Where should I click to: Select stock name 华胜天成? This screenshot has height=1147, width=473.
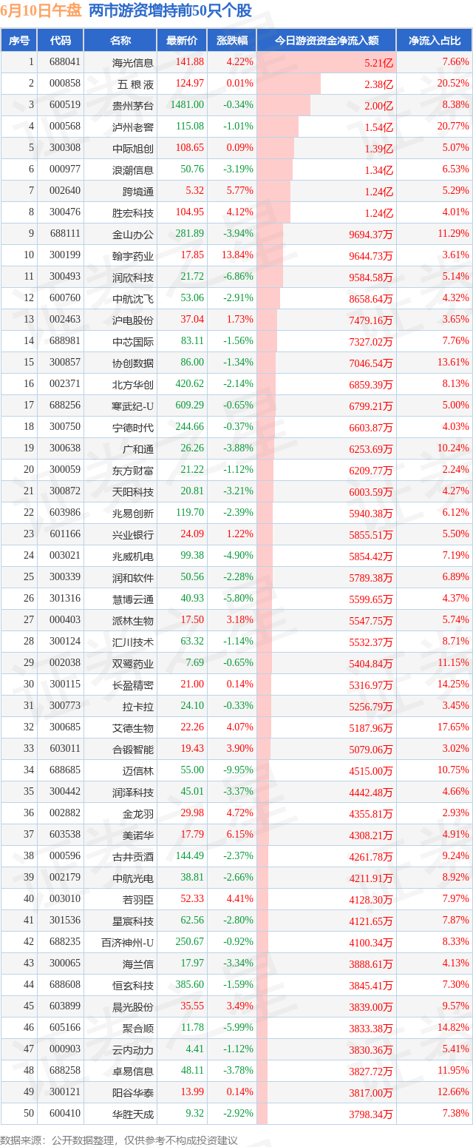(x=133, y=1114)
